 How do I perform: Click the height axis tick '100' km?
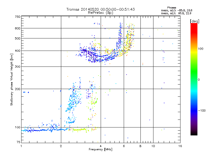point(17,127)
